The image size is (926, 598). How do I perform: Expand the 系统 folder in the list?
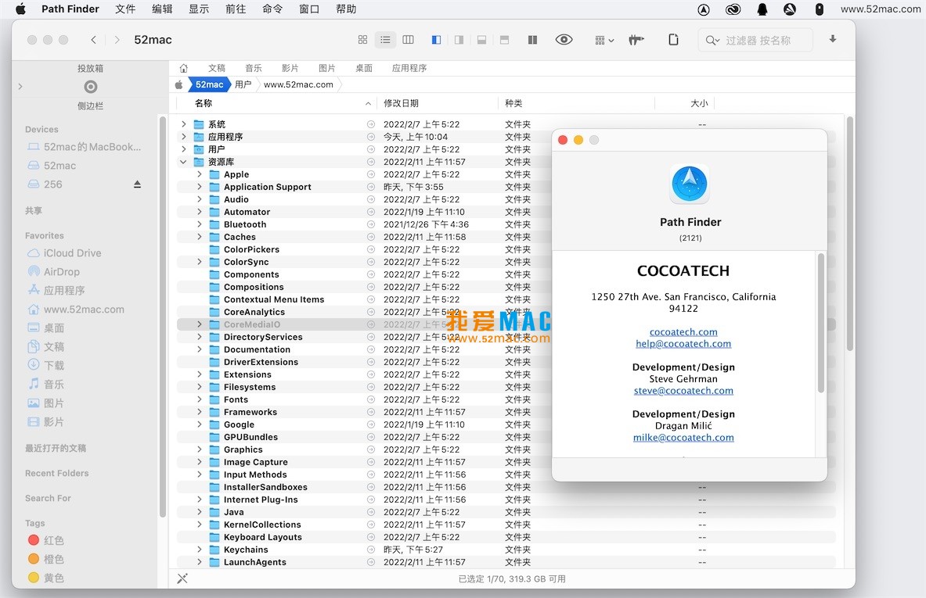(x=184, y=124)
